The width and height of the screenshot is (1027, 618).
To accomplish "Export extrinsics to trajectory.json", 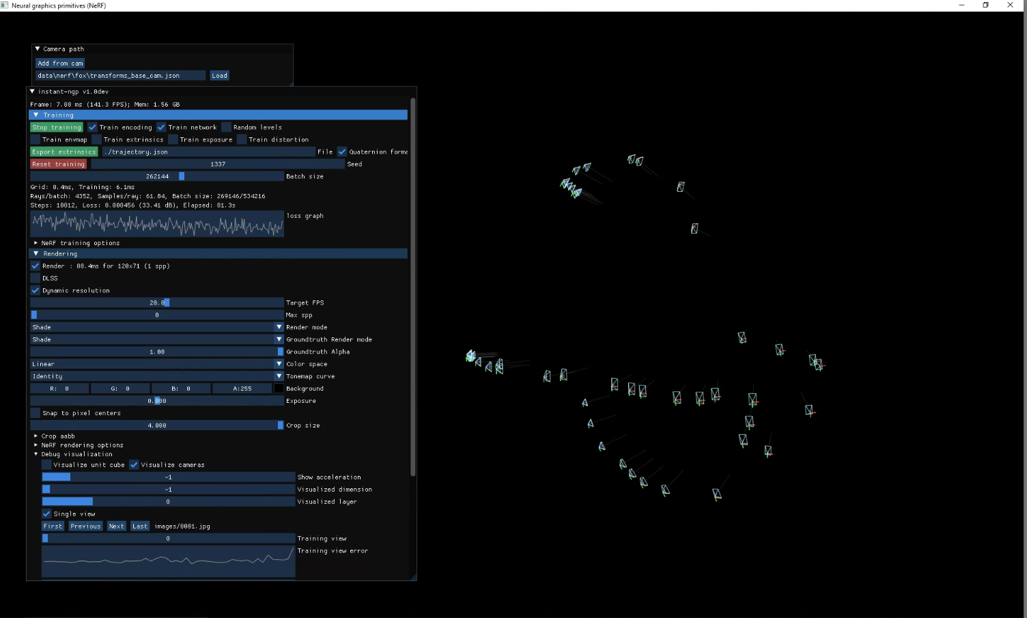I will pyautogui.click(x=64, y=152).
